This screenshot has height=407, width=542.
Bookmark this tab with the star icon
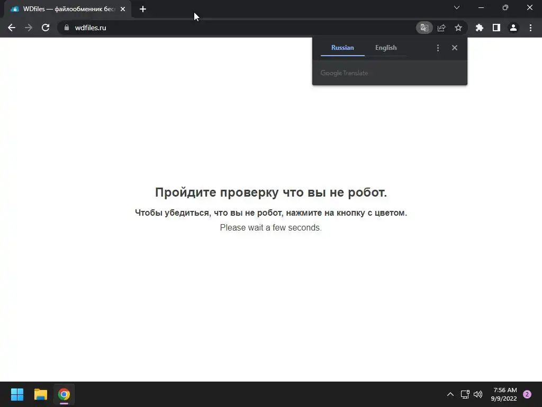(458, 28)
